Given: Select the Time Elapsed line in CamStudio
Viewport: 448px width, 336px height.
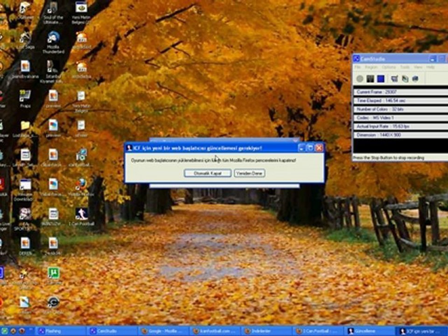Looking at the screenshot, I should tap(401, 101).
